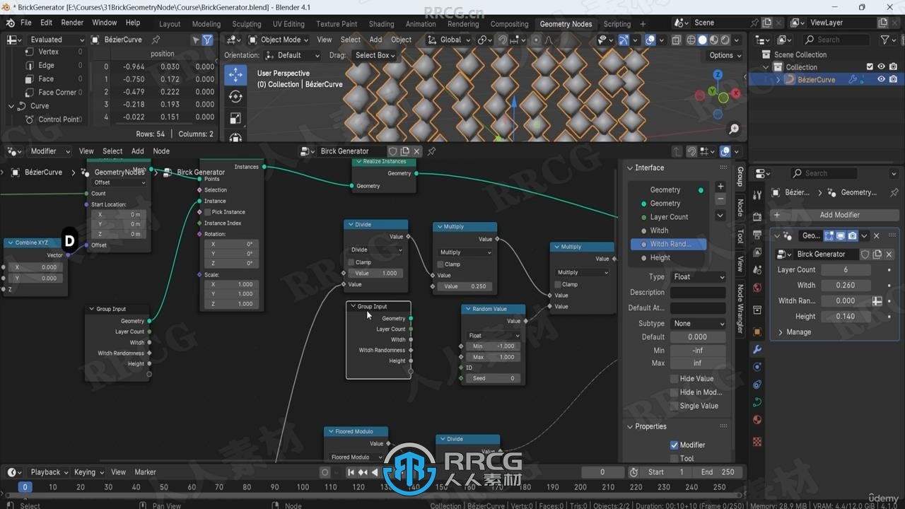Select the Move tool in viewport toolbar

(235, 74)
